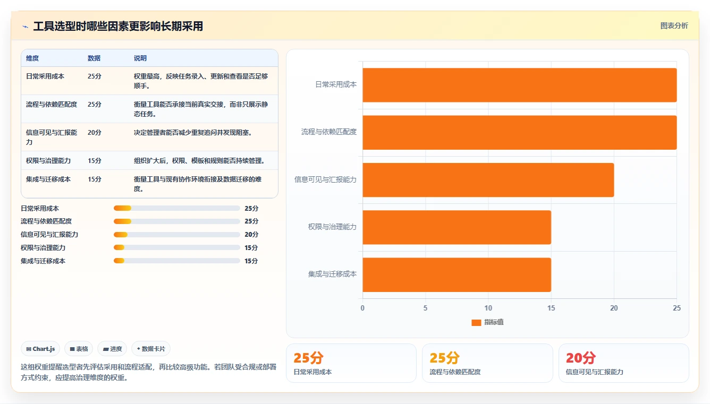Screen dimensions: 710x404
Task: Open the 25分 流程与依赖匹配度 data card
Action: click(487, 363)
